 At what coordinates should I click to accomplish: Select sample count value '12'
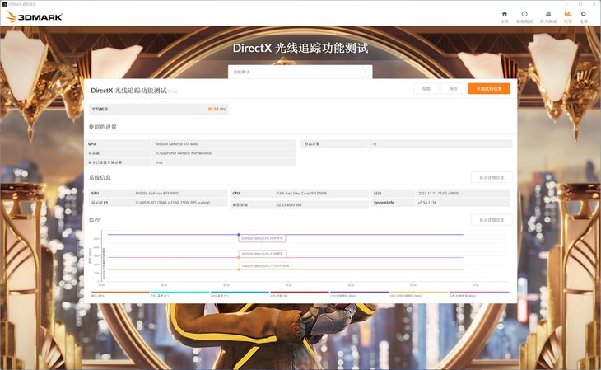tap(375, 144)
